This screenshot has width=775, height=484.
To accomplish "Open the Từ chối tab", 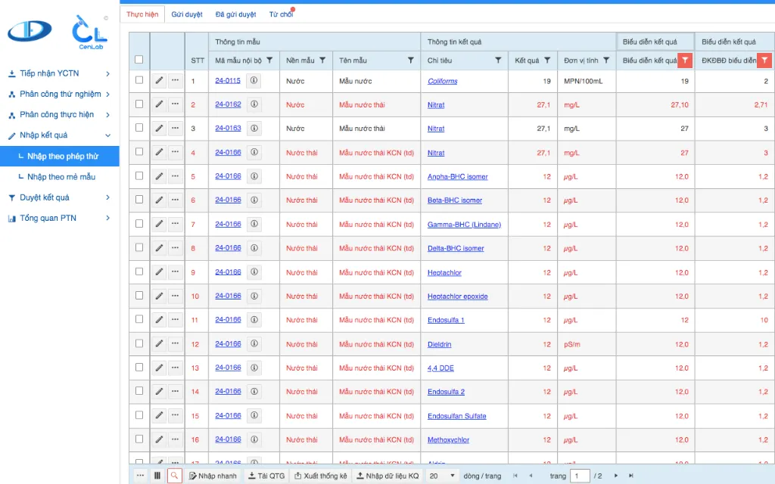I will [281, 14].
